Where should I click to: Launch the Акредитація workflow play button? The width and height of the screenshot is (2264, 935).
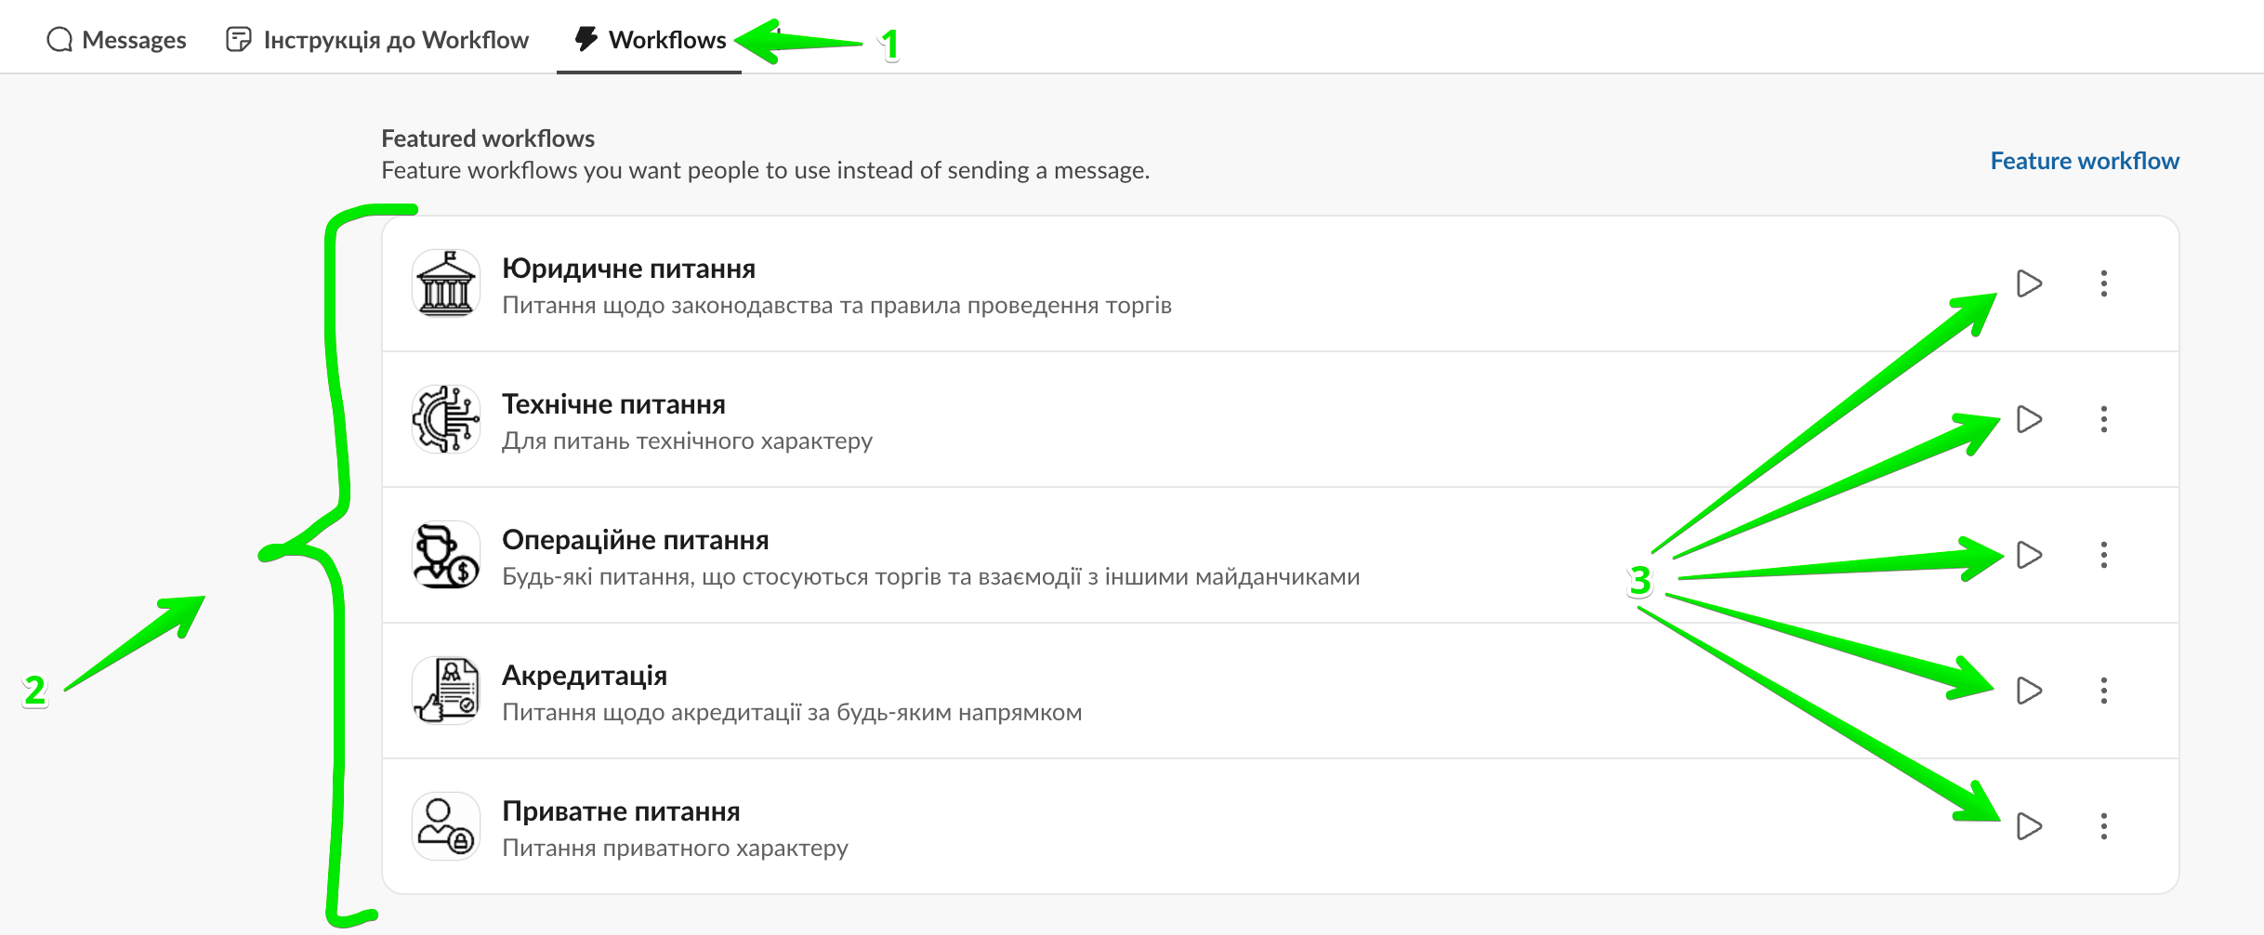pos(2029,691)
